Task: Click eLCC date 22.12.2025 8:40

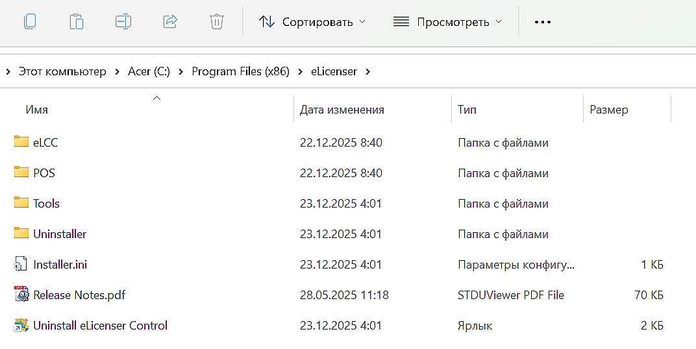Action: 341,143
